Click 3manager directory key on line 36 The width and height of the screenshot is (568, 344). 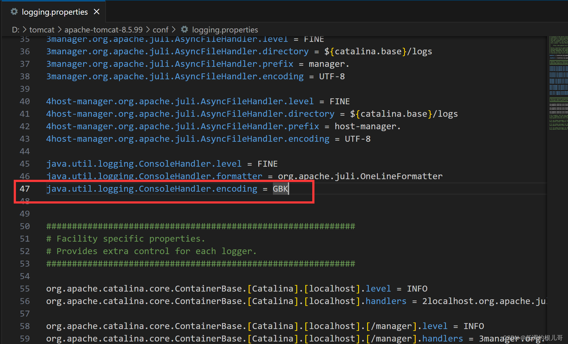tap(177, 52)
